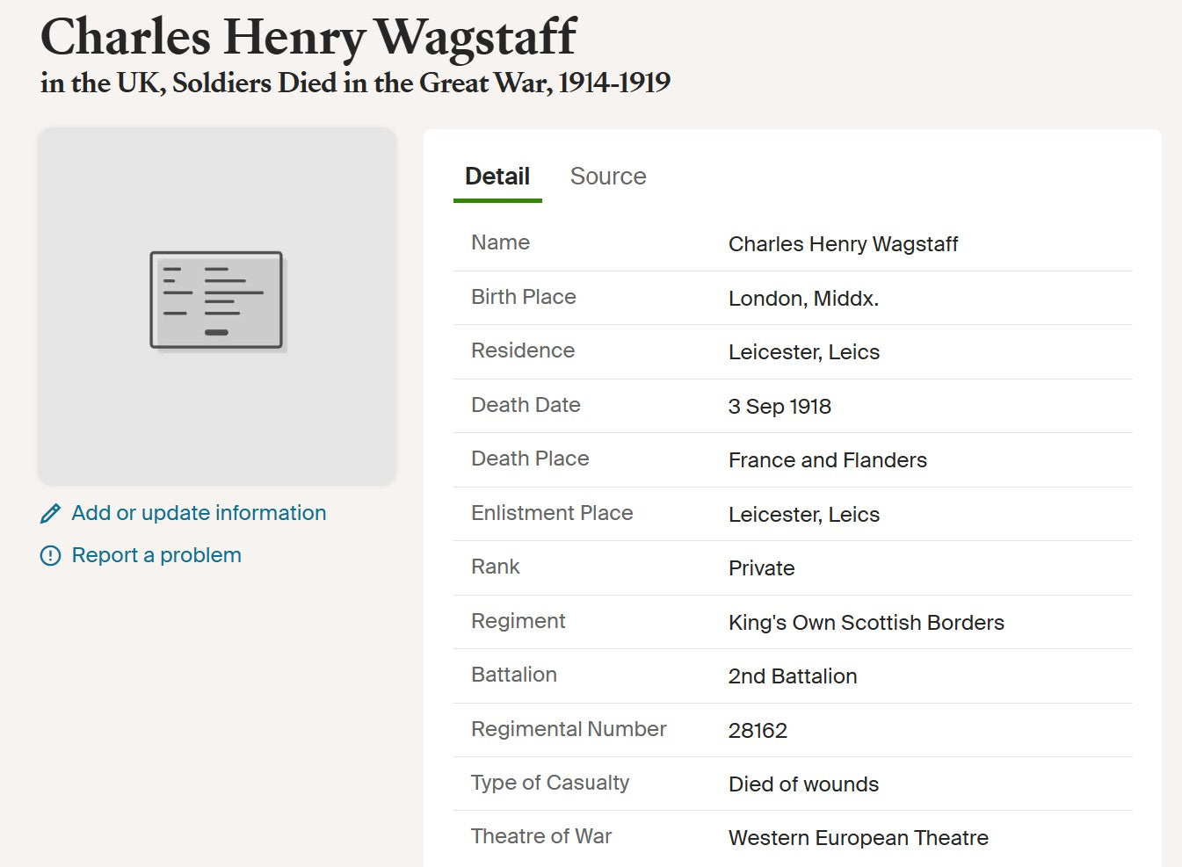Click the Name value Charles Henry Wagstaff
Viewport: 1182px width, 867px height.
843,244
